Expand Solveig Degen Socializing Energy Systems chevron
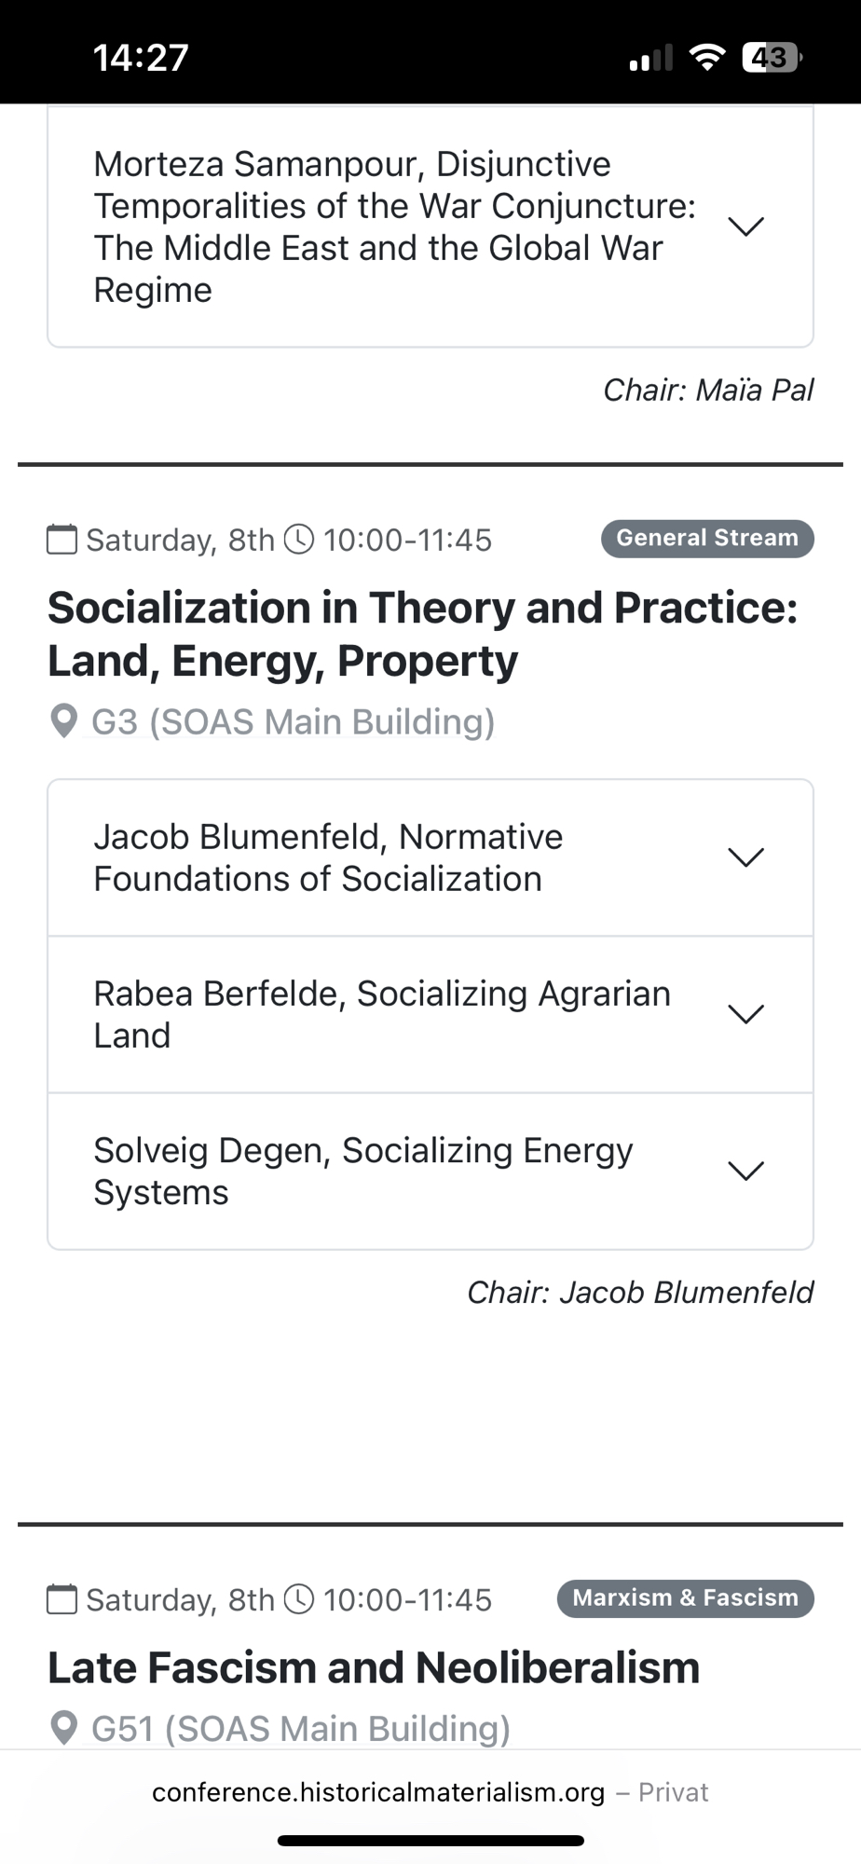 (745, 1171)
